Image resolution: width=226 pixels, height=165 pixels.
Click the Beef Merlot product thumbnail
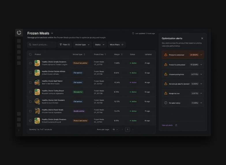(x=37, y=82)
